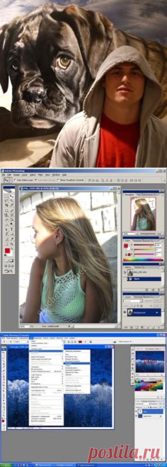Click the swap foreground/background colors icon

(12, 249)
